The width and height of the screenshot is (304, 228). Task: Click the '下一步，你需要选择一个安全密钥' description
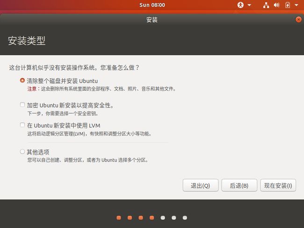[63, 113]
